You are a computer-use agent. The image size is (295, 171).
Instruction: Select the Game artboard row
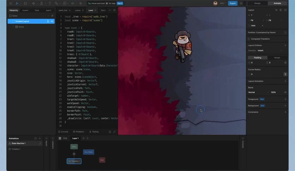click(x=31, y=16)
